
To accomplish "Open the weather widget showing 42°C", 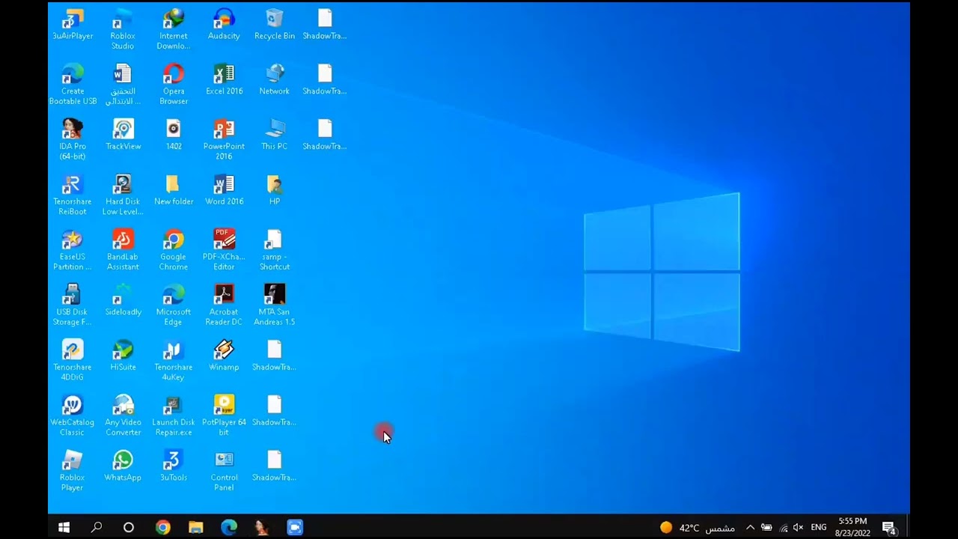I will (x=697, y=528).
